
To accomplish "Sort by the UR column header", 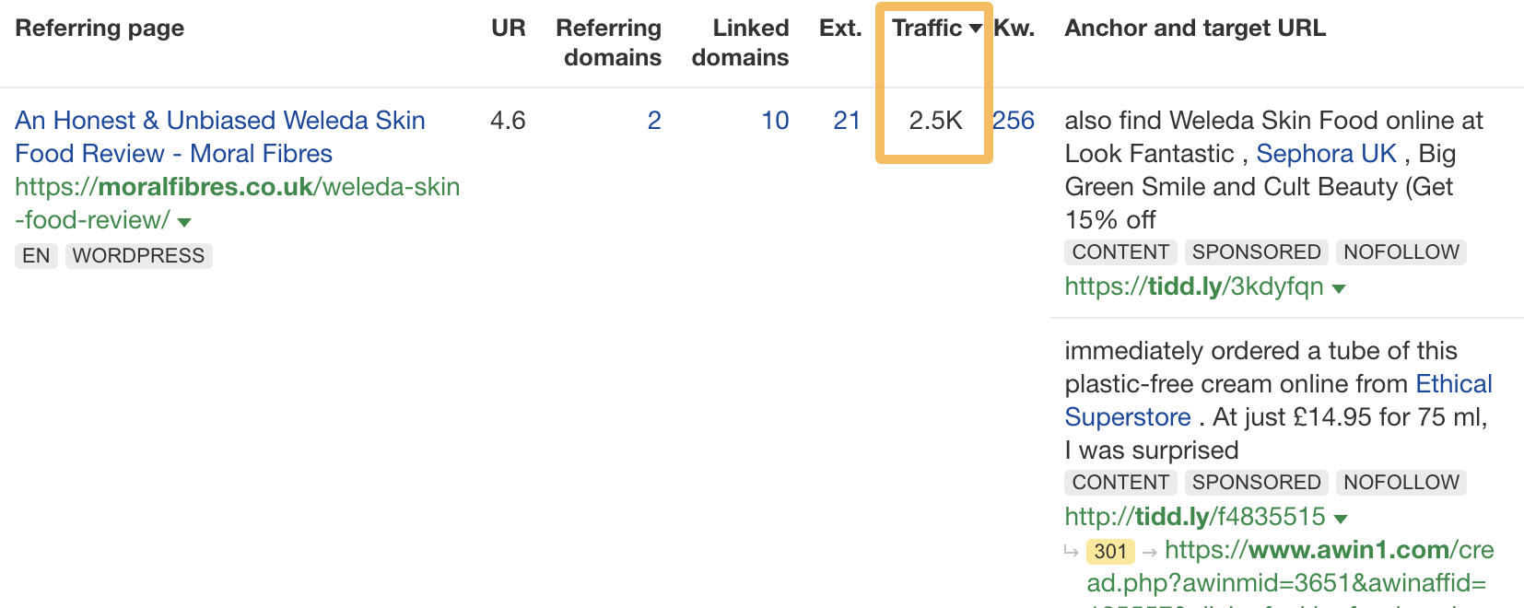I will [x=508, y=29].
